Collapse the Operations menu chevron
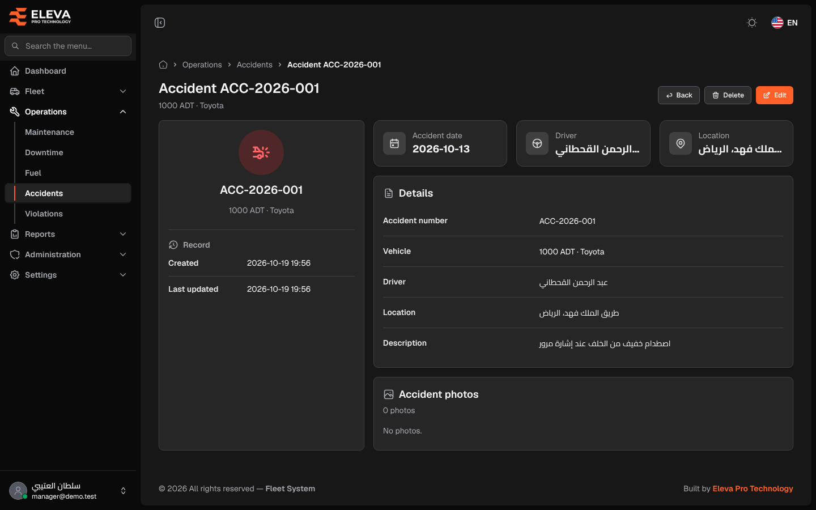 click(123, 112)
